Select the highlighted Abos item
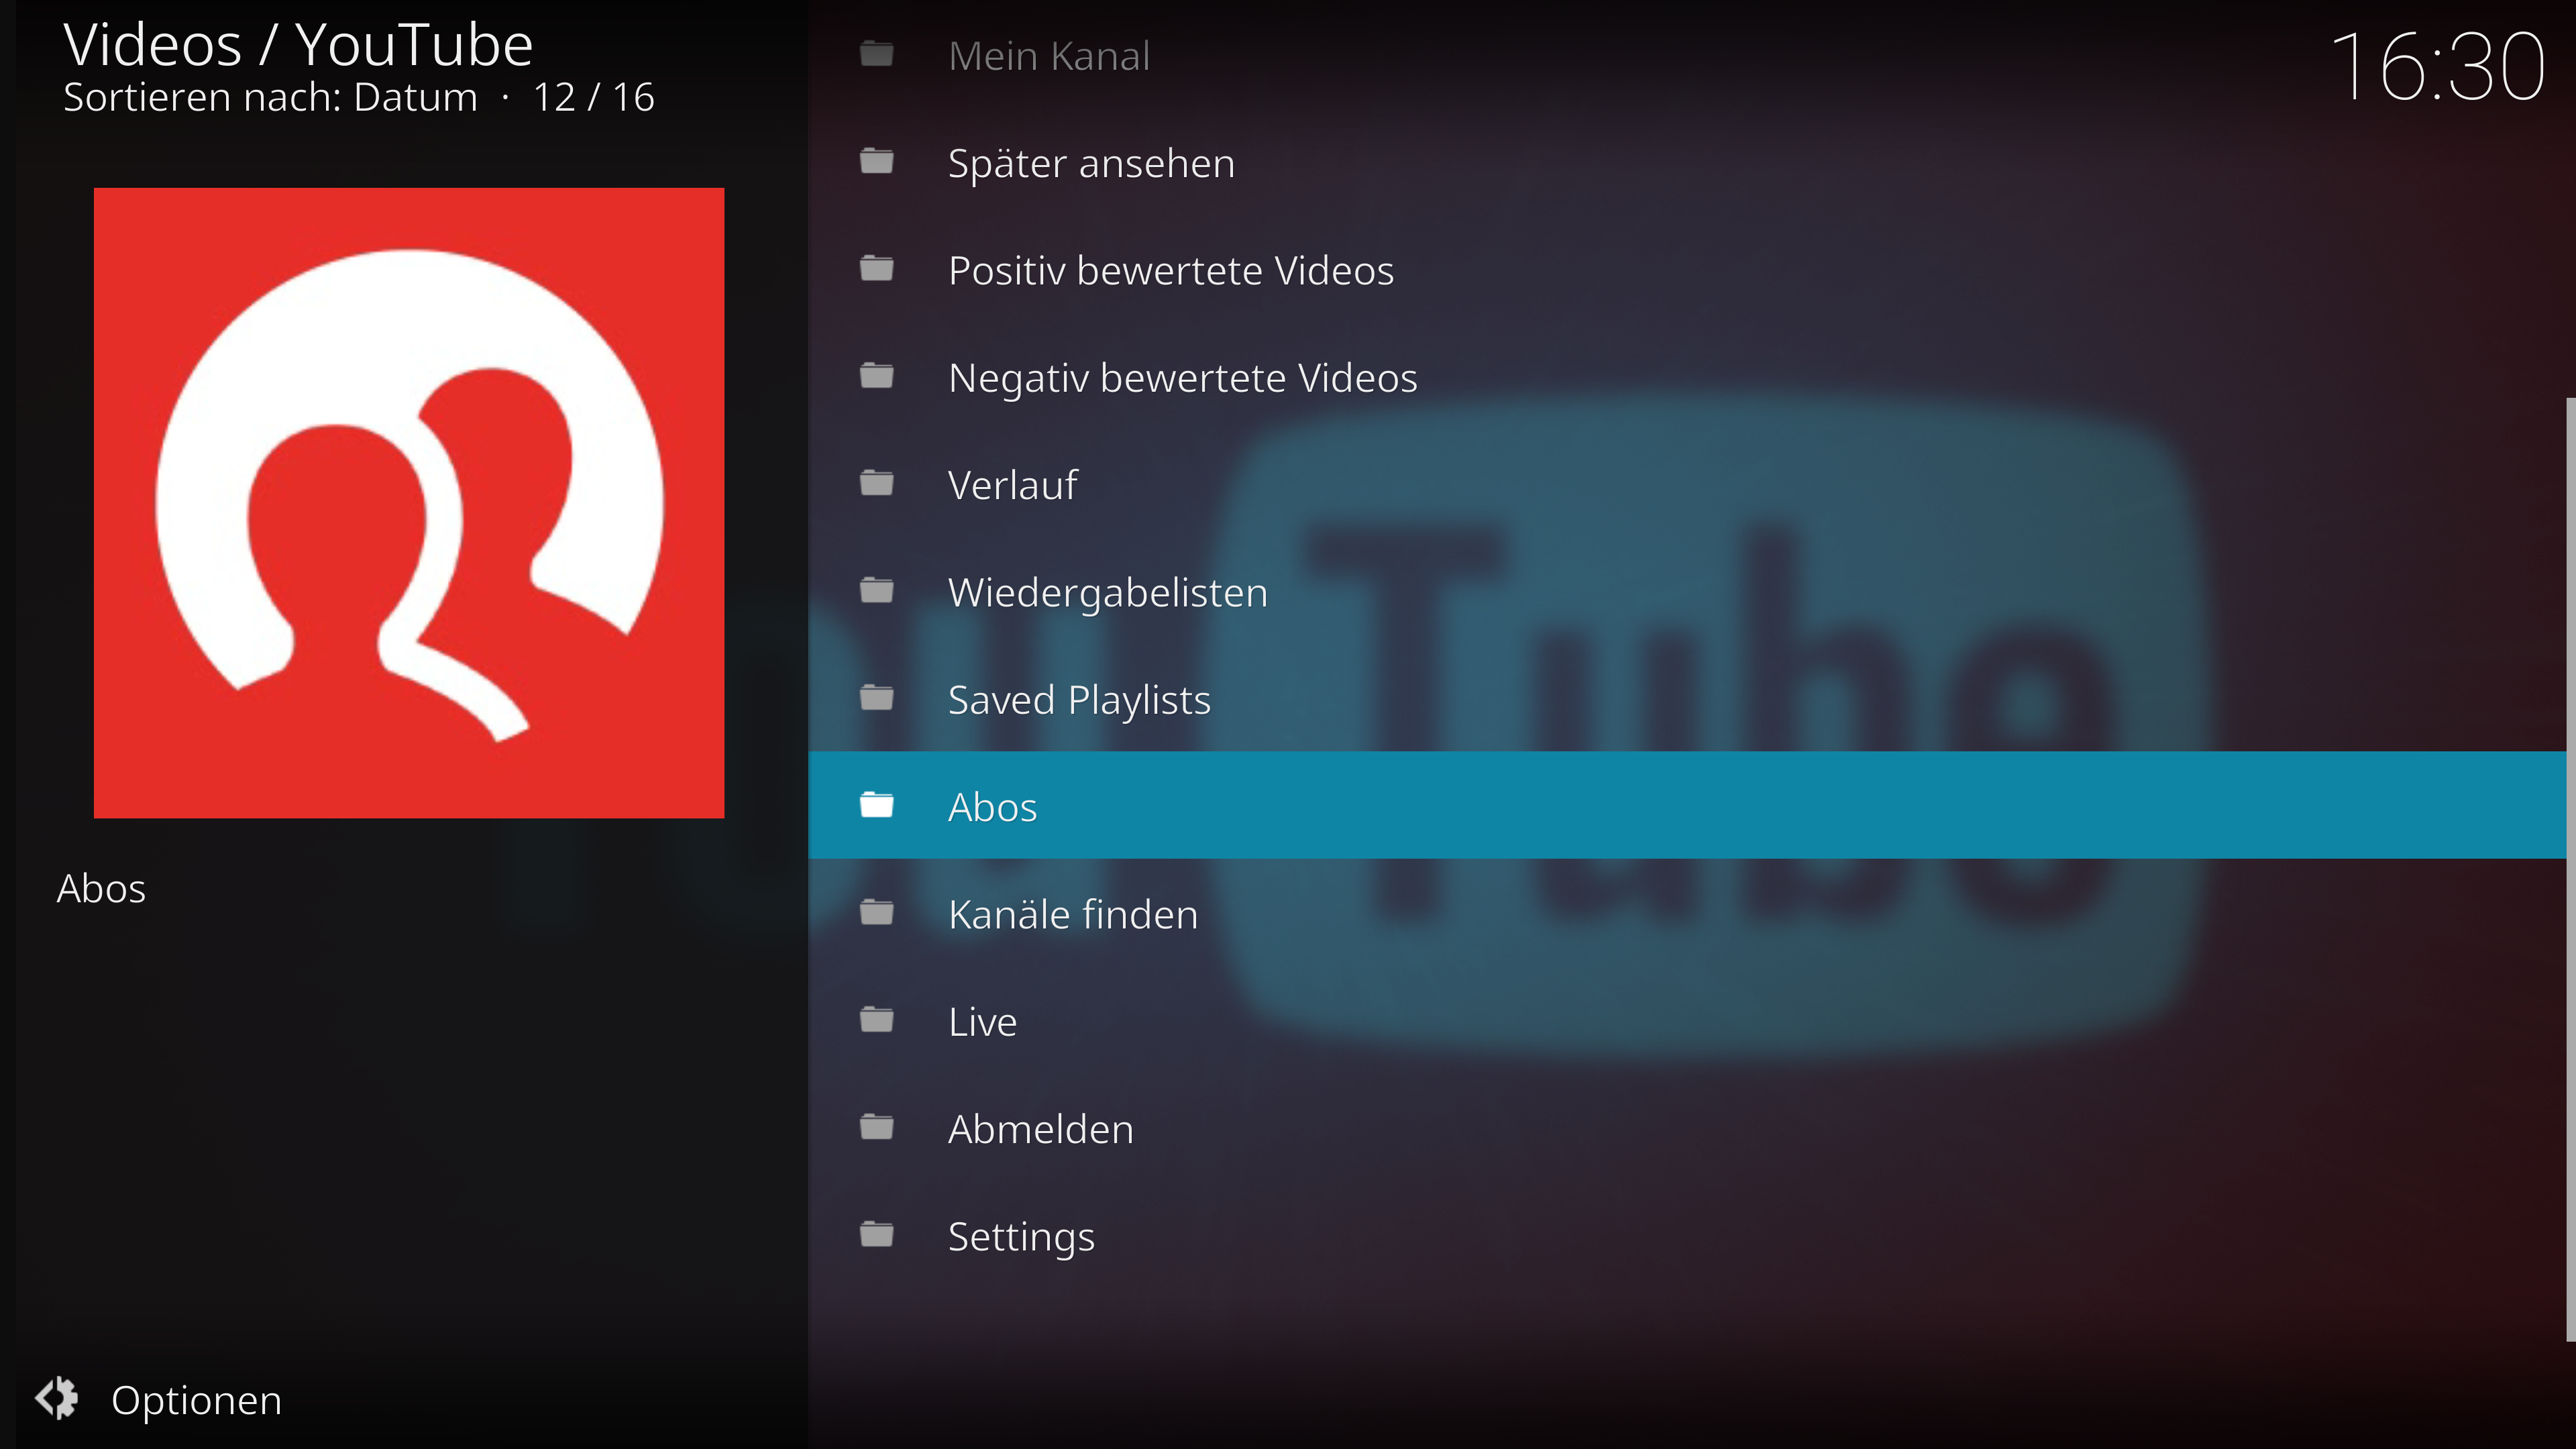 (x=1687, y=805)
